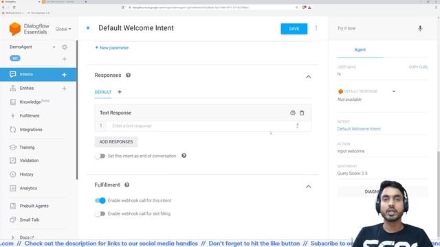
Task: Collapse the Responses section
Action: click(309, 77)
